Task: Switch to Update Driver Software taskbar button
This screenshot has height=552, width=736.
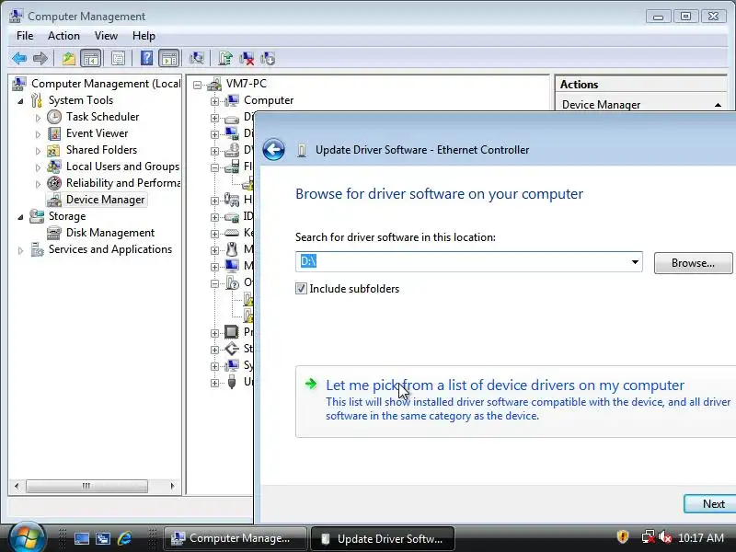Action: [x=383, y=538]
